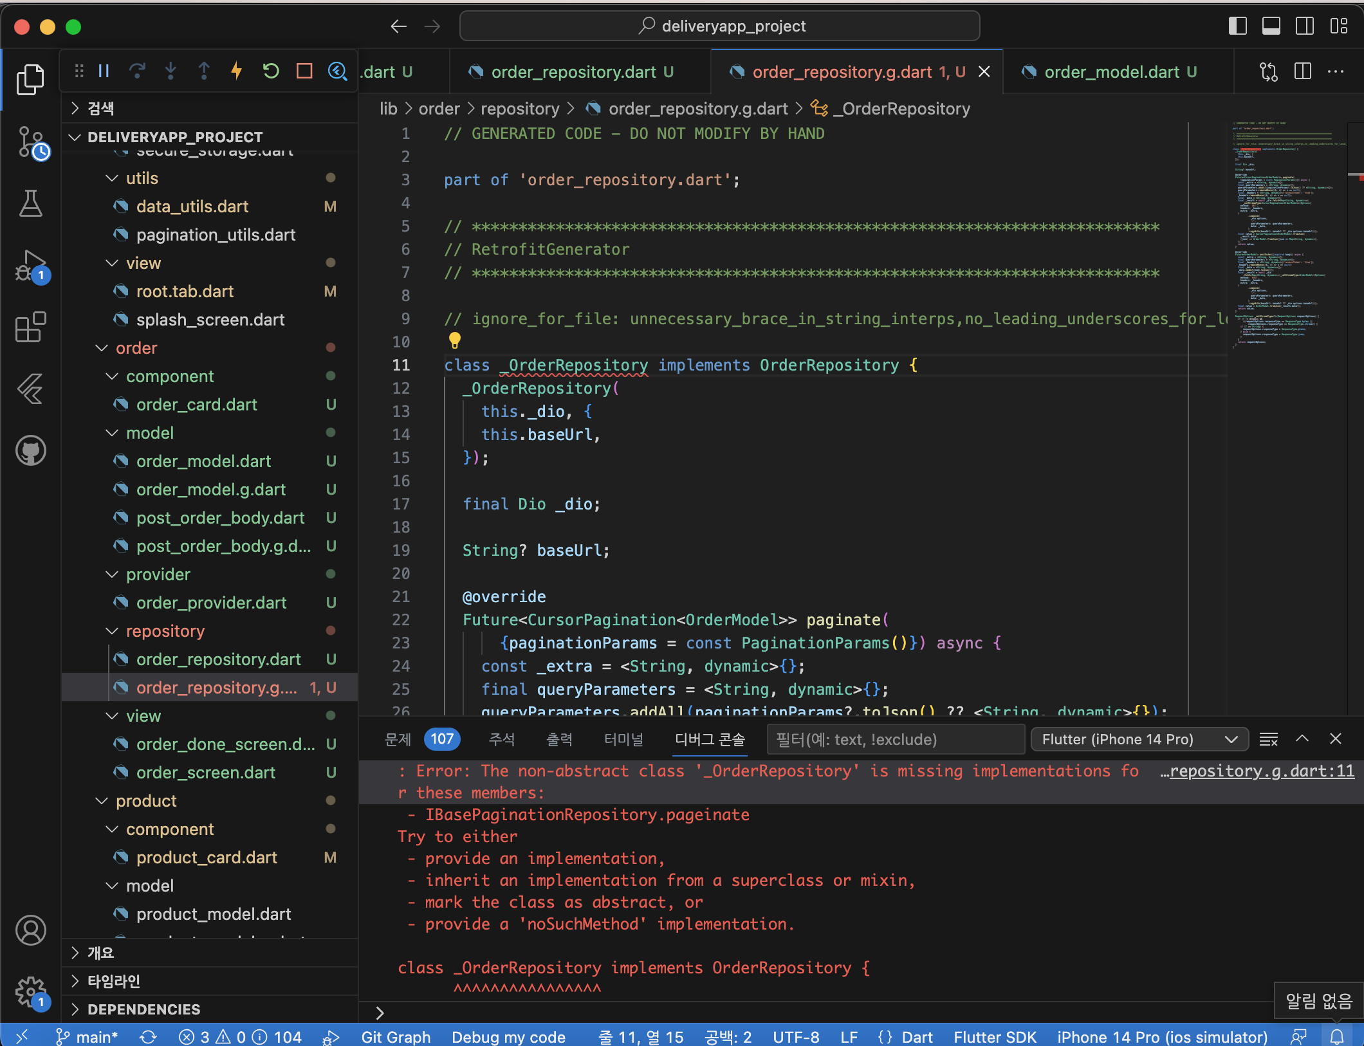Trigger Flutter Hot Reload lightning icon

click(x=237, y=71)
